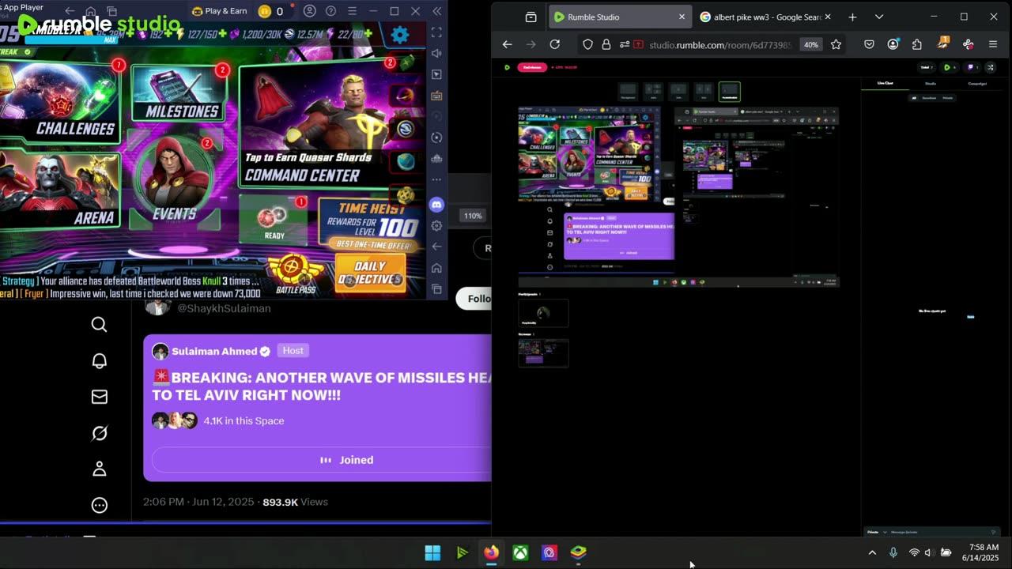Open the BlueStacks hamburger menu
This screenshot has width=1012, height=569.
point(352,11)
